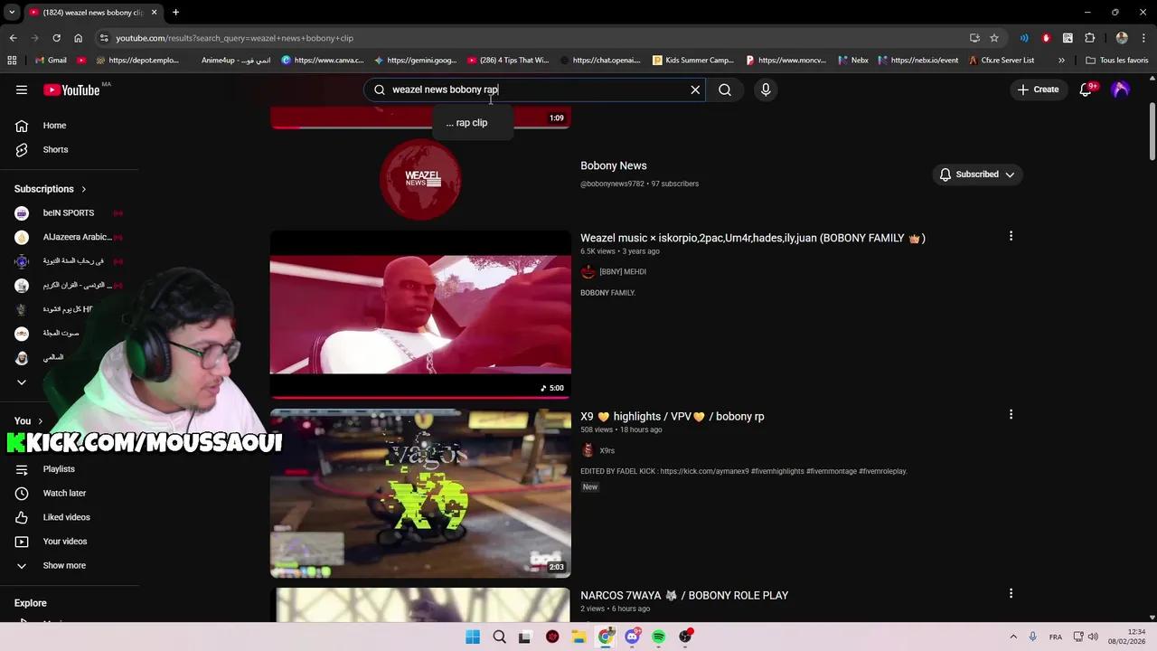Expand the You section chevron
1157x651 pixels.
tap(40, 420)
